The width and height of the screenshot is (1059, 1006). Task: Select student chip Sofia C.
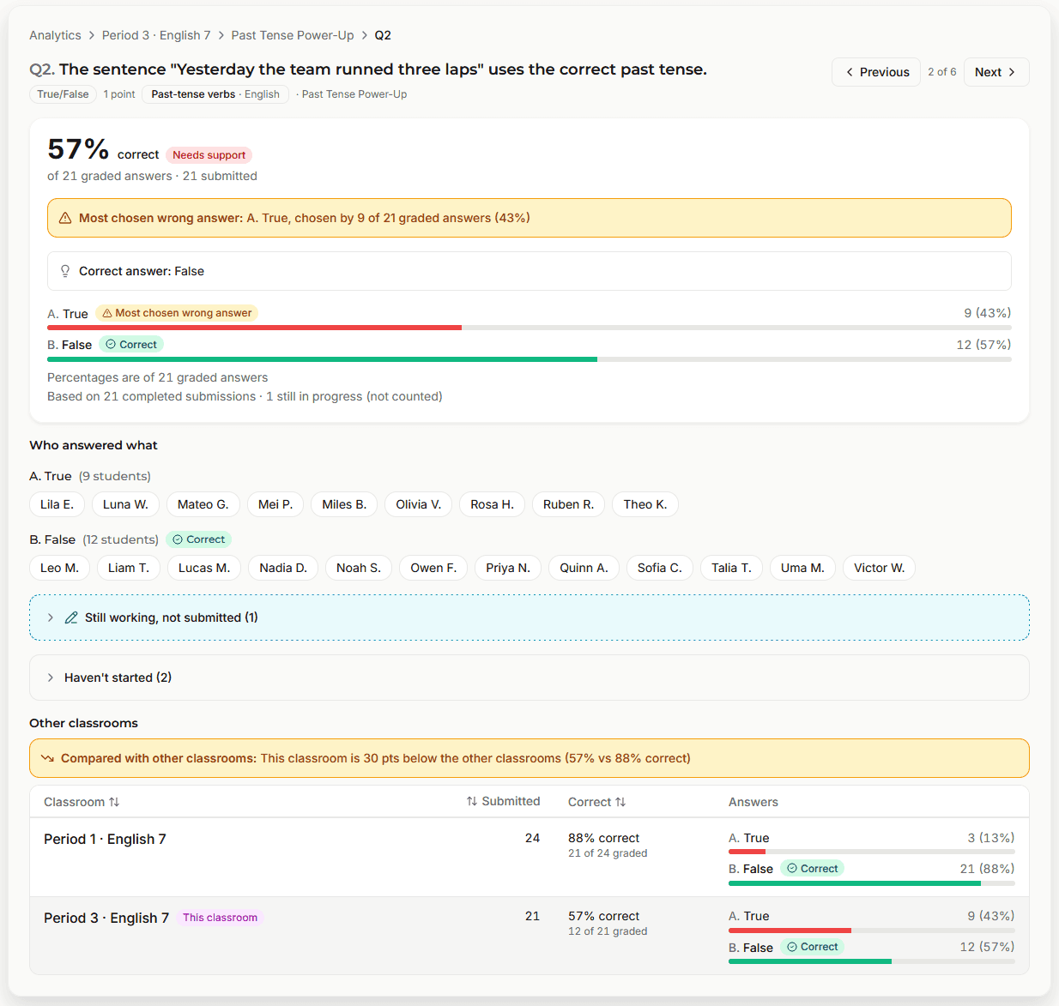click(x=660, y=568)
